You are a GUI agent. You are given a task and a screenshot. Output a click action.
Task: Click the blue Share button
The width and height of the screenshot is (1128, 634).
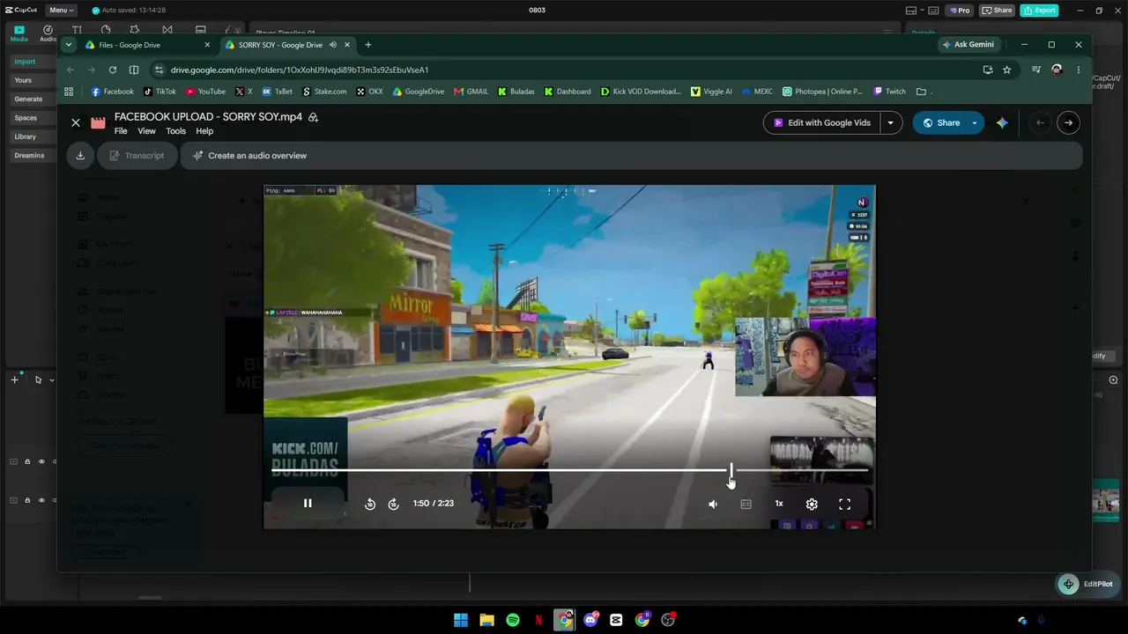click(x=940, y=123)
